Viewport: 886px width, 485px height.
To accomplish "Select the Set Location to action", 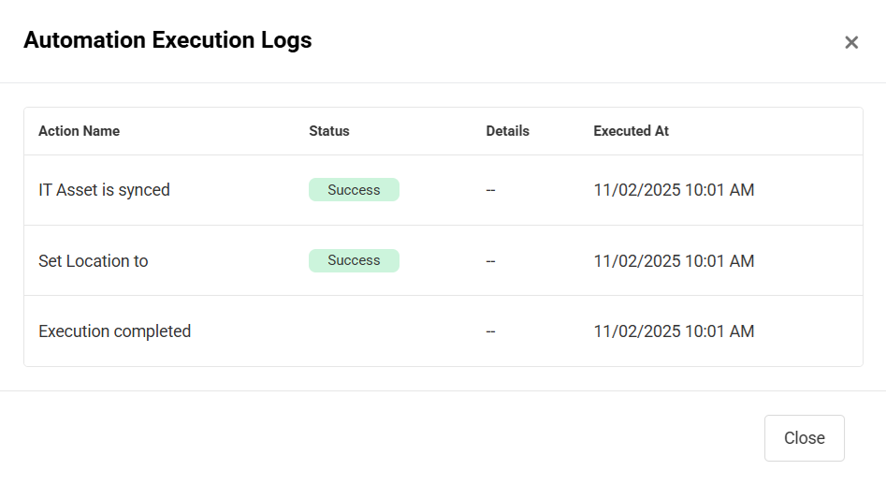I will click(x=94, y=261).
